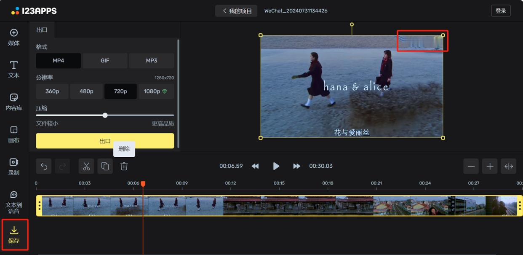Click the undo arrow
Image resolution: width=523 pixels, height=255 pixels.
pos(44,166)
